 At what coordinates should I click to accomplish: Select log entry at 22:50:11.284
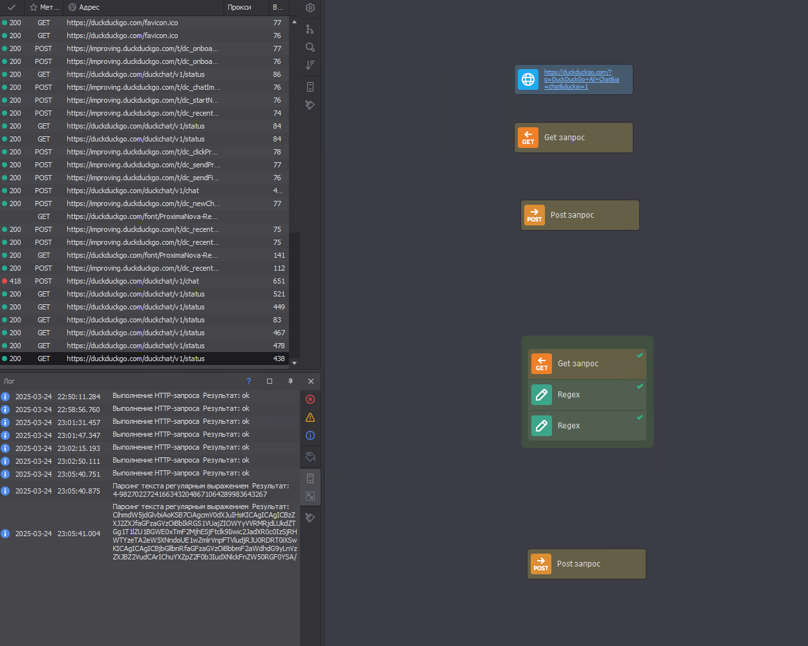click(x=150, y=396)
